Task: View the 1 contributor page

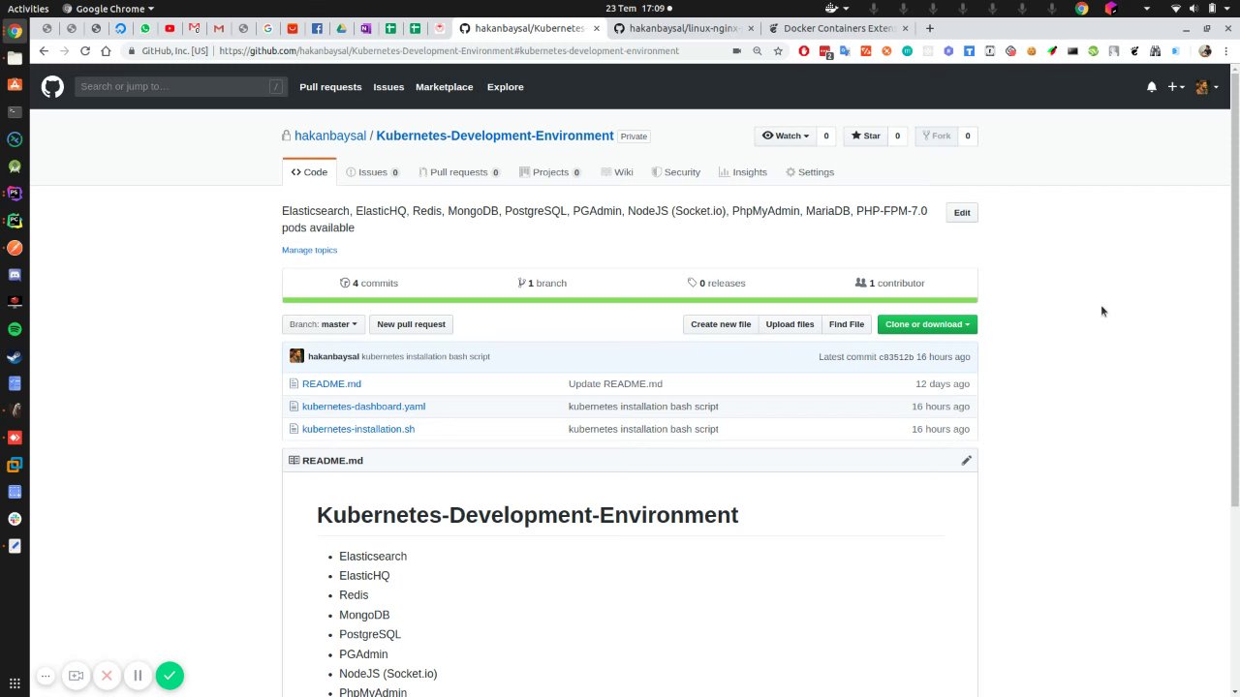Action: [x=890, y=283]
